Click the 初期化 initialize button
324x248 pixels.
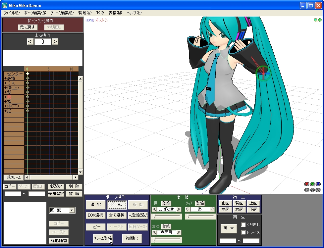(132, 238)
